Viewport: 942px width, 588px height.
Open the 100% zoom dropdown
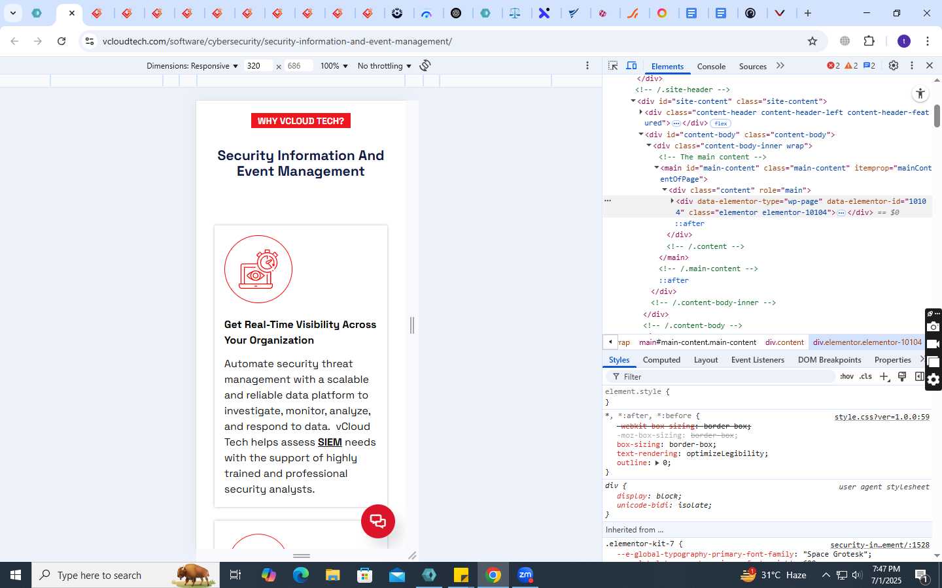(x=334, y=66)
